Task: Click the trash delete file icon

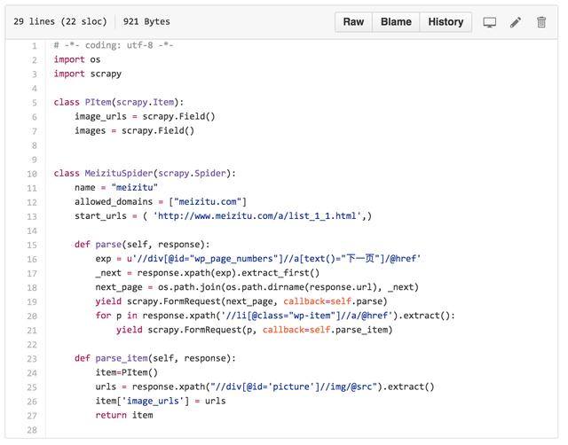Action: click(541, 22)
